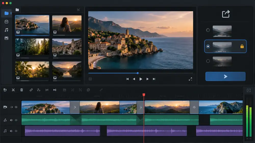Click the video track camera icon
The height and width of the screenshot is (143, 255).
5,107
